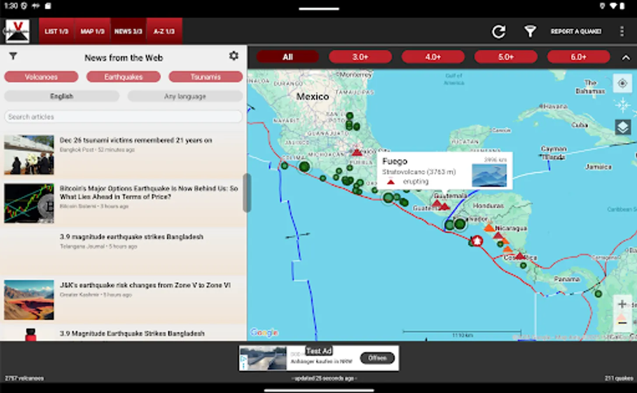Screen dimensions: 637x393
Task: Click the REPORT A QUAKE button
Action: tap(576, 31)
